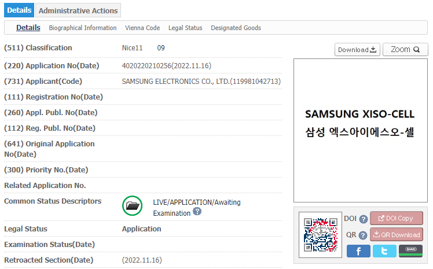This screenshot has width=433, height=269.
Task: Click the green folder status icon
Action: coord(133,206)
